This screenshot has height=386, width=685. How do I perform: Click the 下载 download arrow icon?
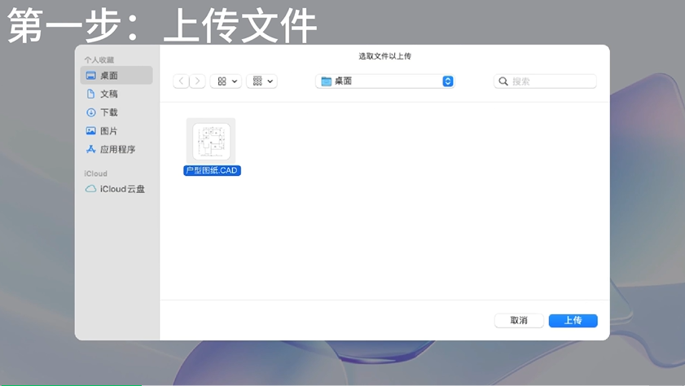pos(91,112)
